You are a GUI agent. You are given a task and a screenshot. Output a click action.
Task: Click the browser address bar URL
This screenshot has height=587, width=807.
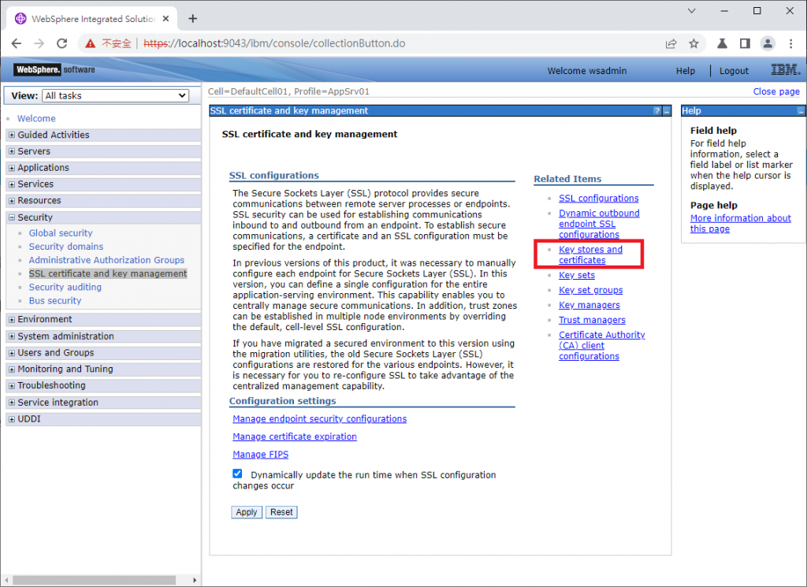tap(274, 43)
